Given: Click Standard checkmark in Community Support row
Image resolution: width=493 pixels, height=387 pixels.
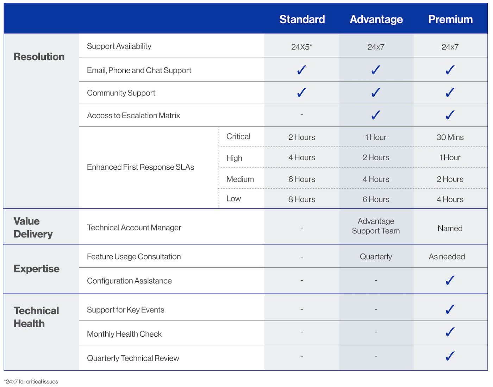Looking at the screenshot, I should click(x=302, y=93).
